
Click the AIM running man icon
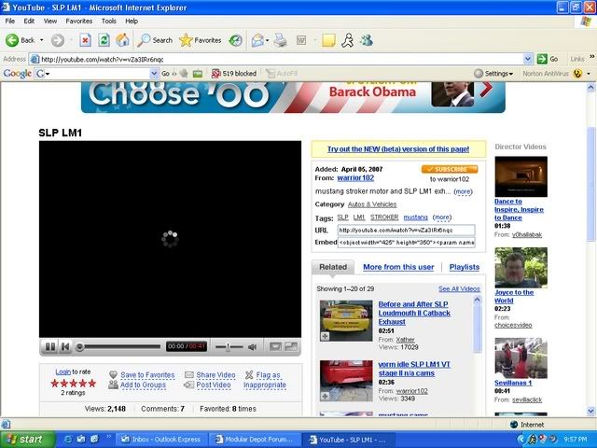click(x=347, y=40)
